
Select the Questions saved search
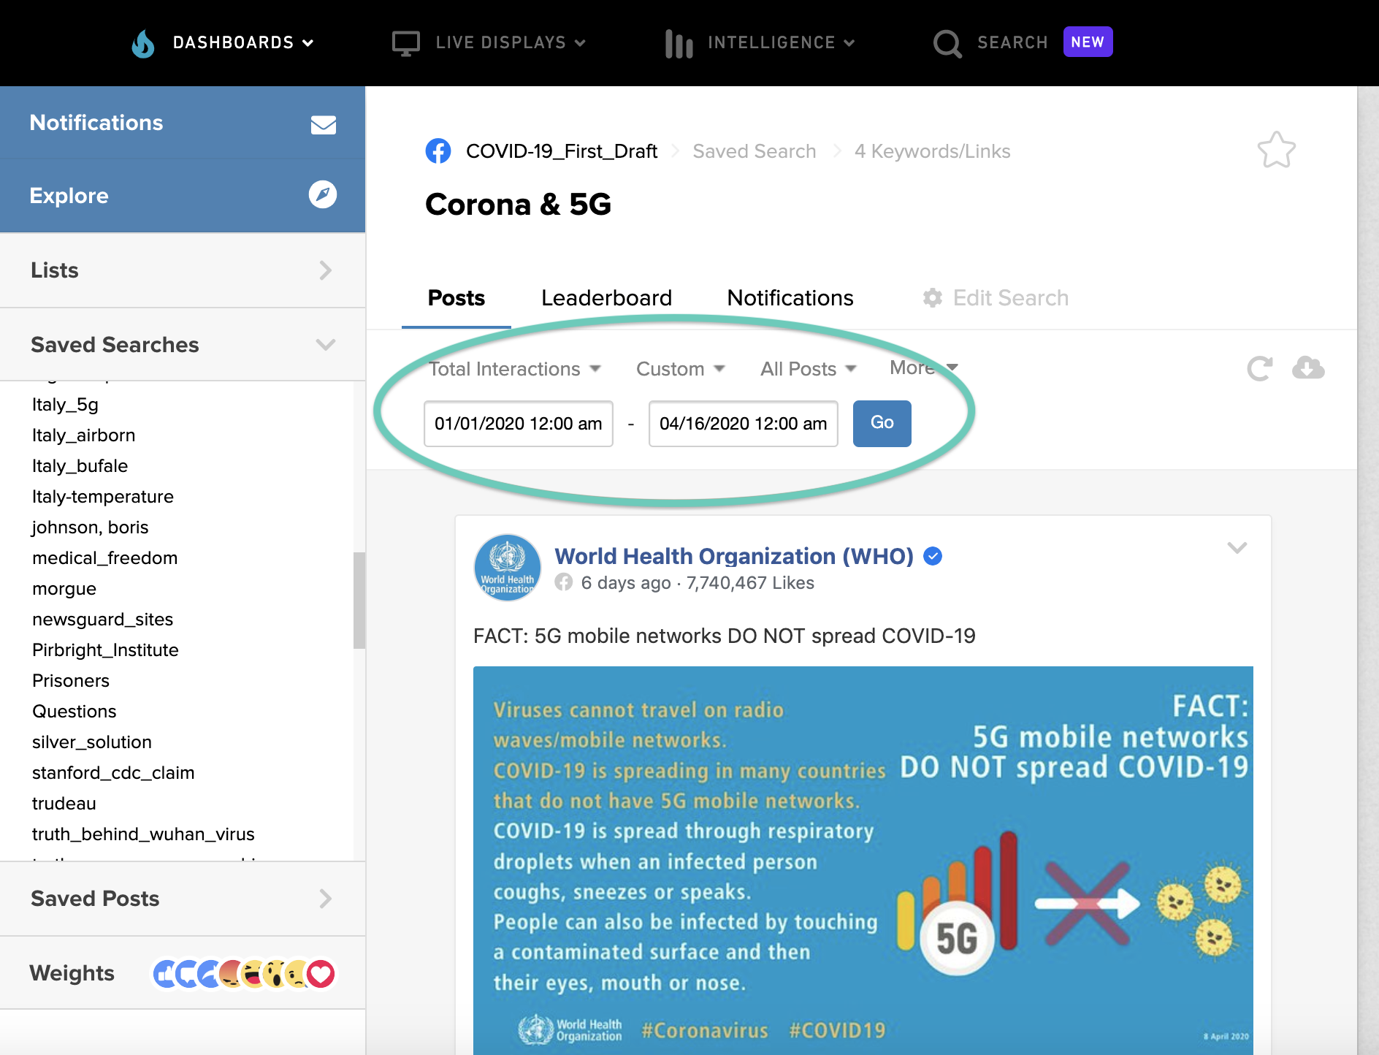click(x=74, y=712)
